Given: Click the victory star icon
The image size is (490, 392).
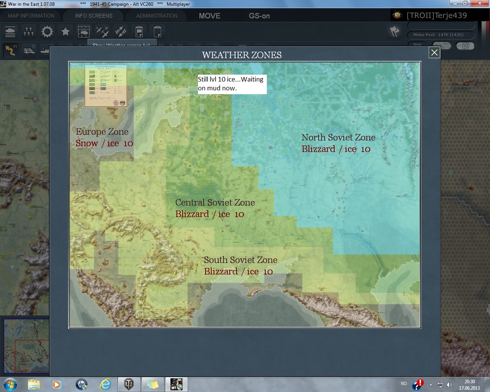Looking at the screenshot, I should pos(65,31).
